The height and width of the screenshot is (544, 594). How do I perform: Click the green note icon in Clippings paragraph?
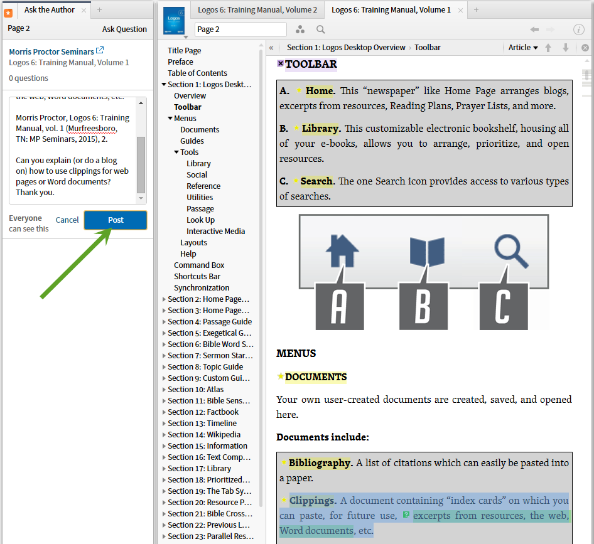point(406,515)
